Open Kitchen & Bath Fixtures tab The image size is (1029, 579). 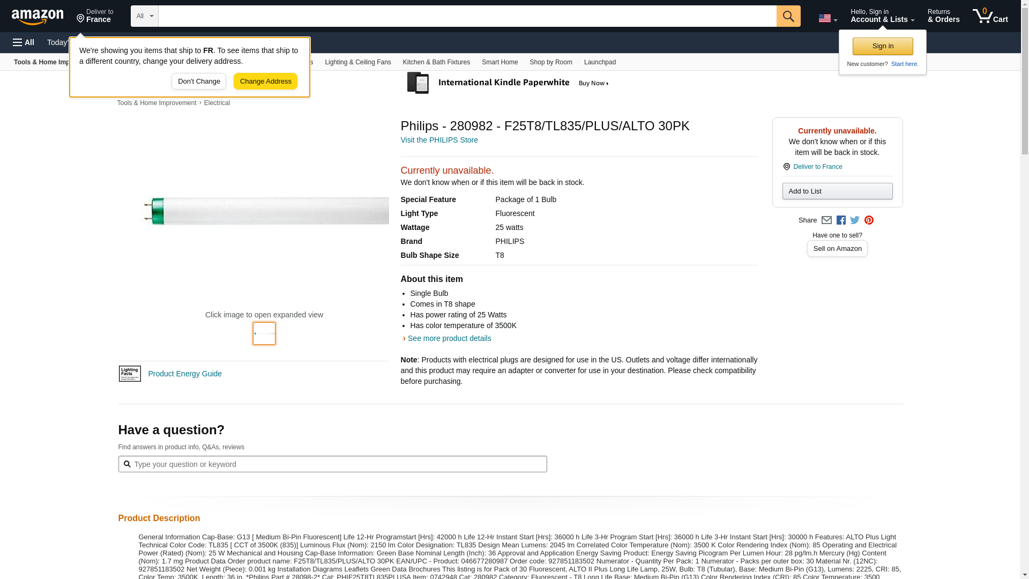click(436, 62)
